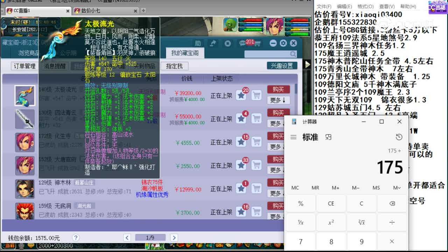Add the ¥2550 大唐官府 listing to cart
Screen dimensions: 448x252
click(257, 165)
